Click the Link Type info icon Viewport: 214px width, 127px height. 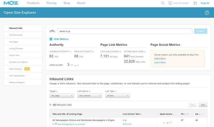click(x=116, y=91)
